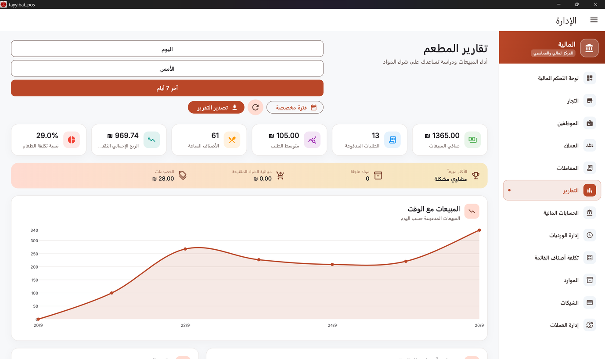
Task: Refresh the report with the circular arrow
Action: tap(256, 108)
